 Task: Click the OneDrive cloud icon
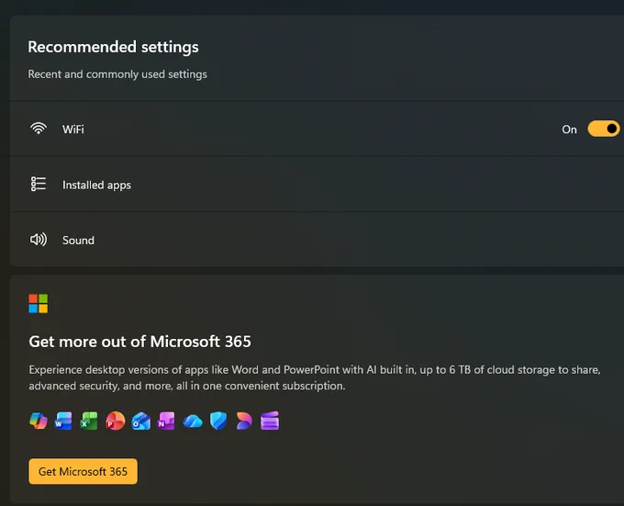[x=193, y=422]
